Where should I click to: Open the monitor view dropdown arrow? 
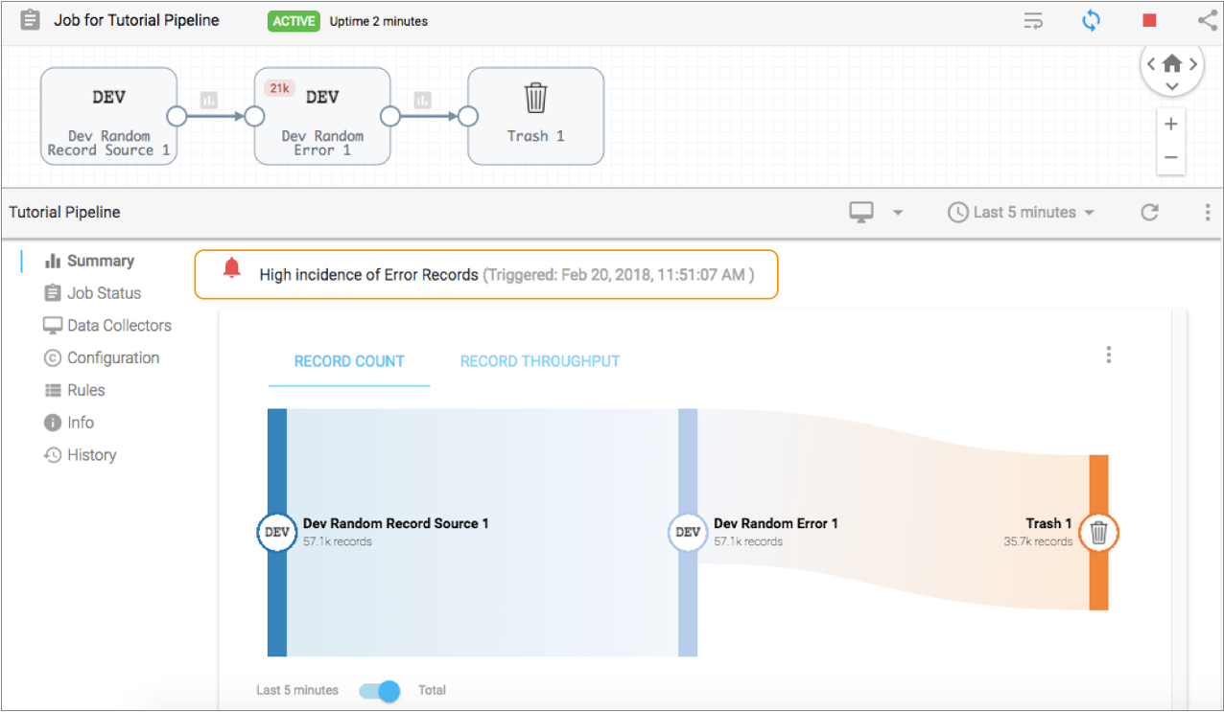point(898,213)
